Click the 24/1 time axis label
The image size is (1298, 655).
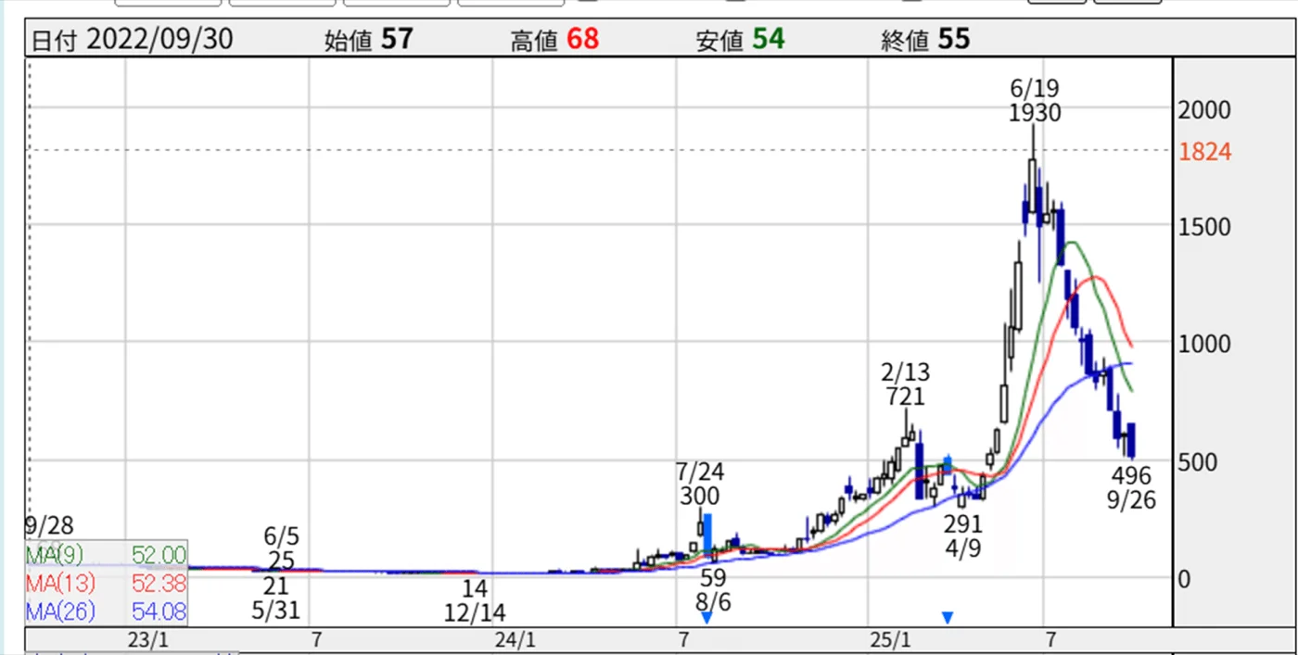pyautogui.click(x=515, y=640)
